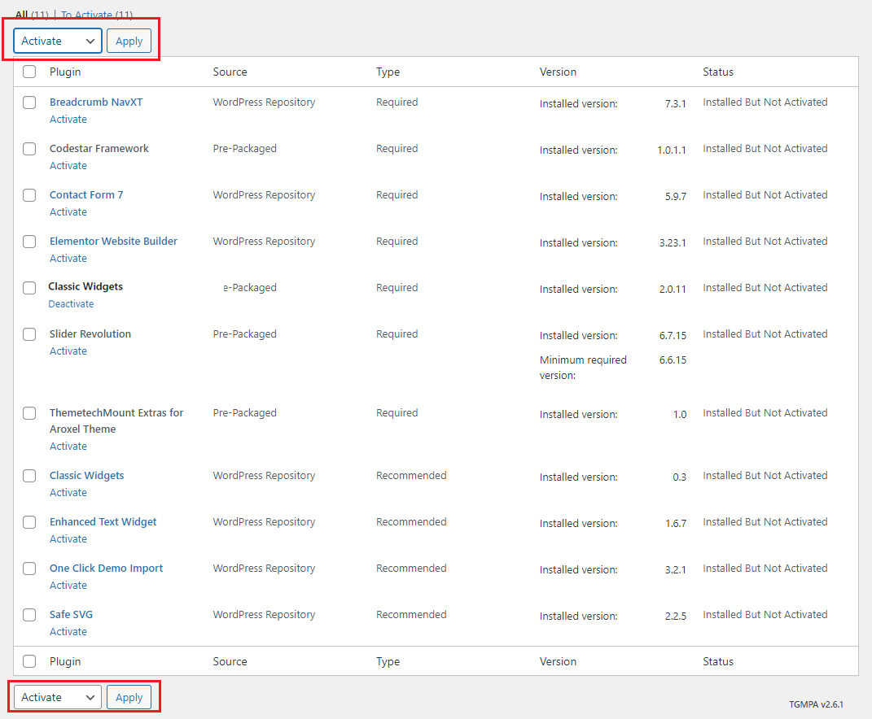
Task: Click the Minimum required version label
Action: [583, 368]
